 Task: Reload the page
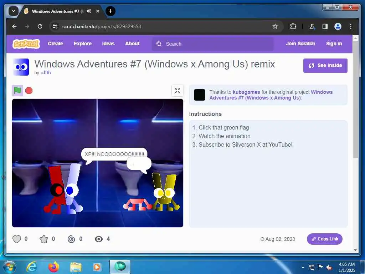coord(40,26)
